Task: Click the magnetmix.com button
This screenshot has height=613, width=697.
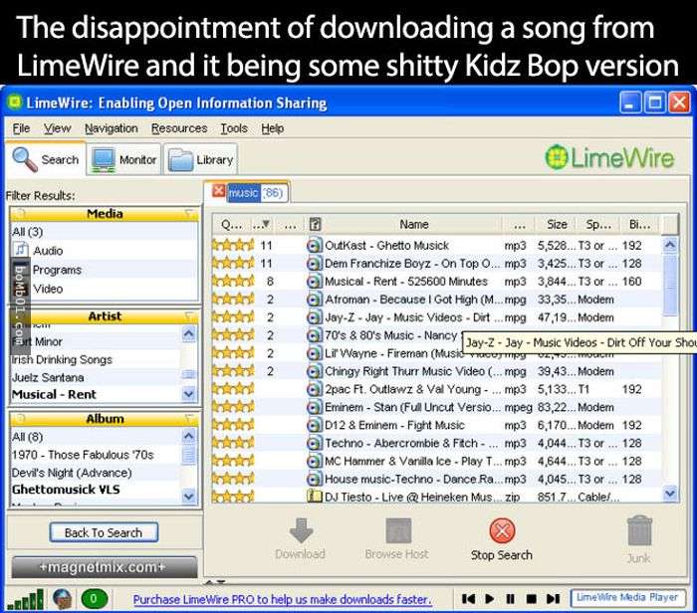Action: (104, 567)
